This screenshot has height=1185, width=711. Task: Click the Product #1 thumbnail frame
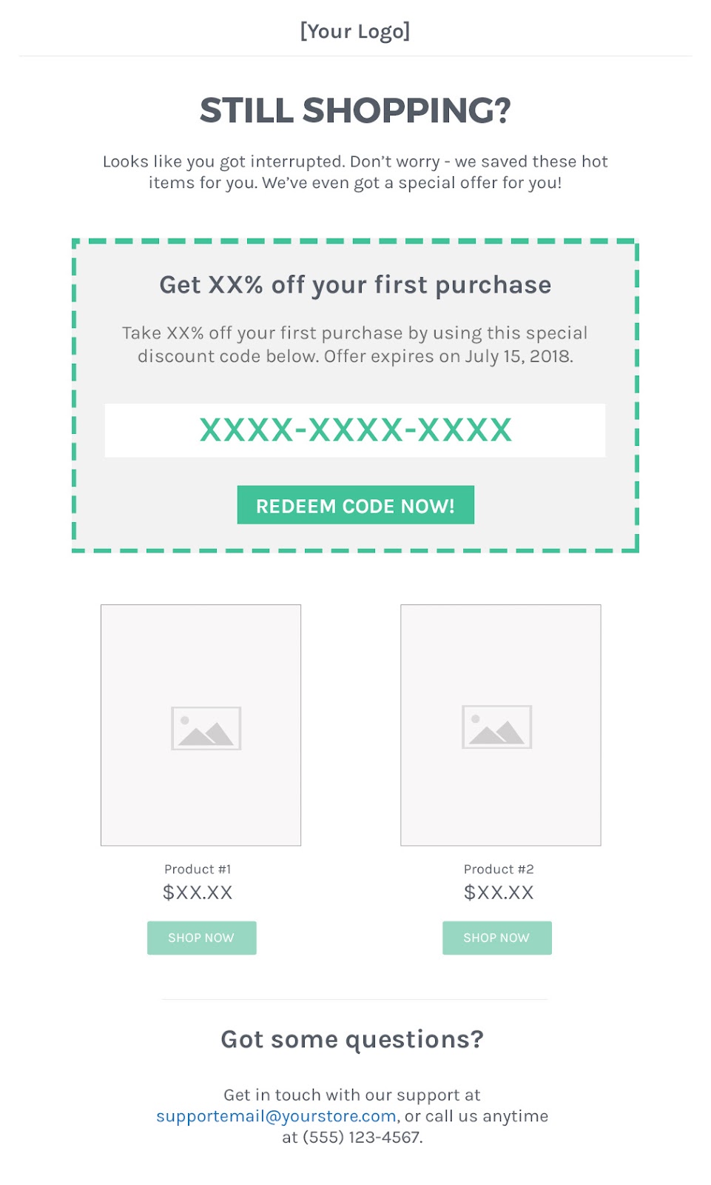201,725
